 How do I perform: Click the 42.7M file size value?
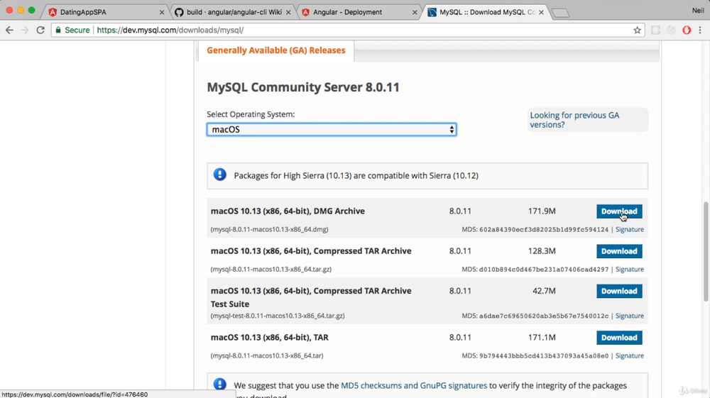[544, 291]
